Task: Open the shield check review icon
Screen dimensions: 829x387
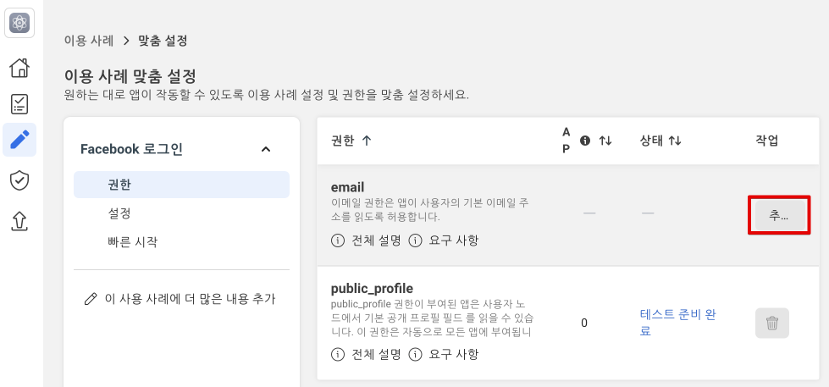Action: (x=19, y=180)
